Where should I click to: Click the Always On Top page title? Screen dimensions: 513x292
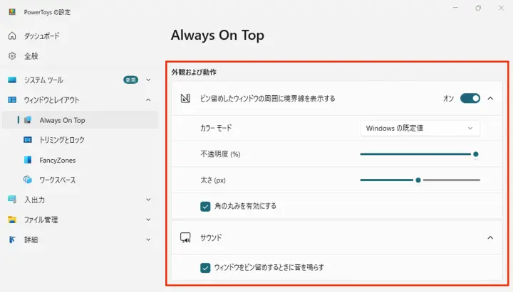click(x=217, y=36)
